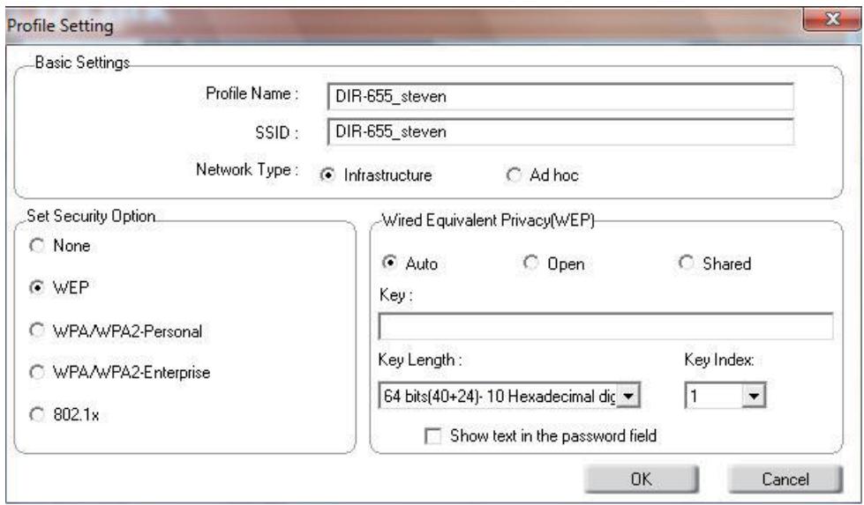This screenshot has width=864, height=505.
Task: Select the 802.1x security option
Action: (37, 414)
